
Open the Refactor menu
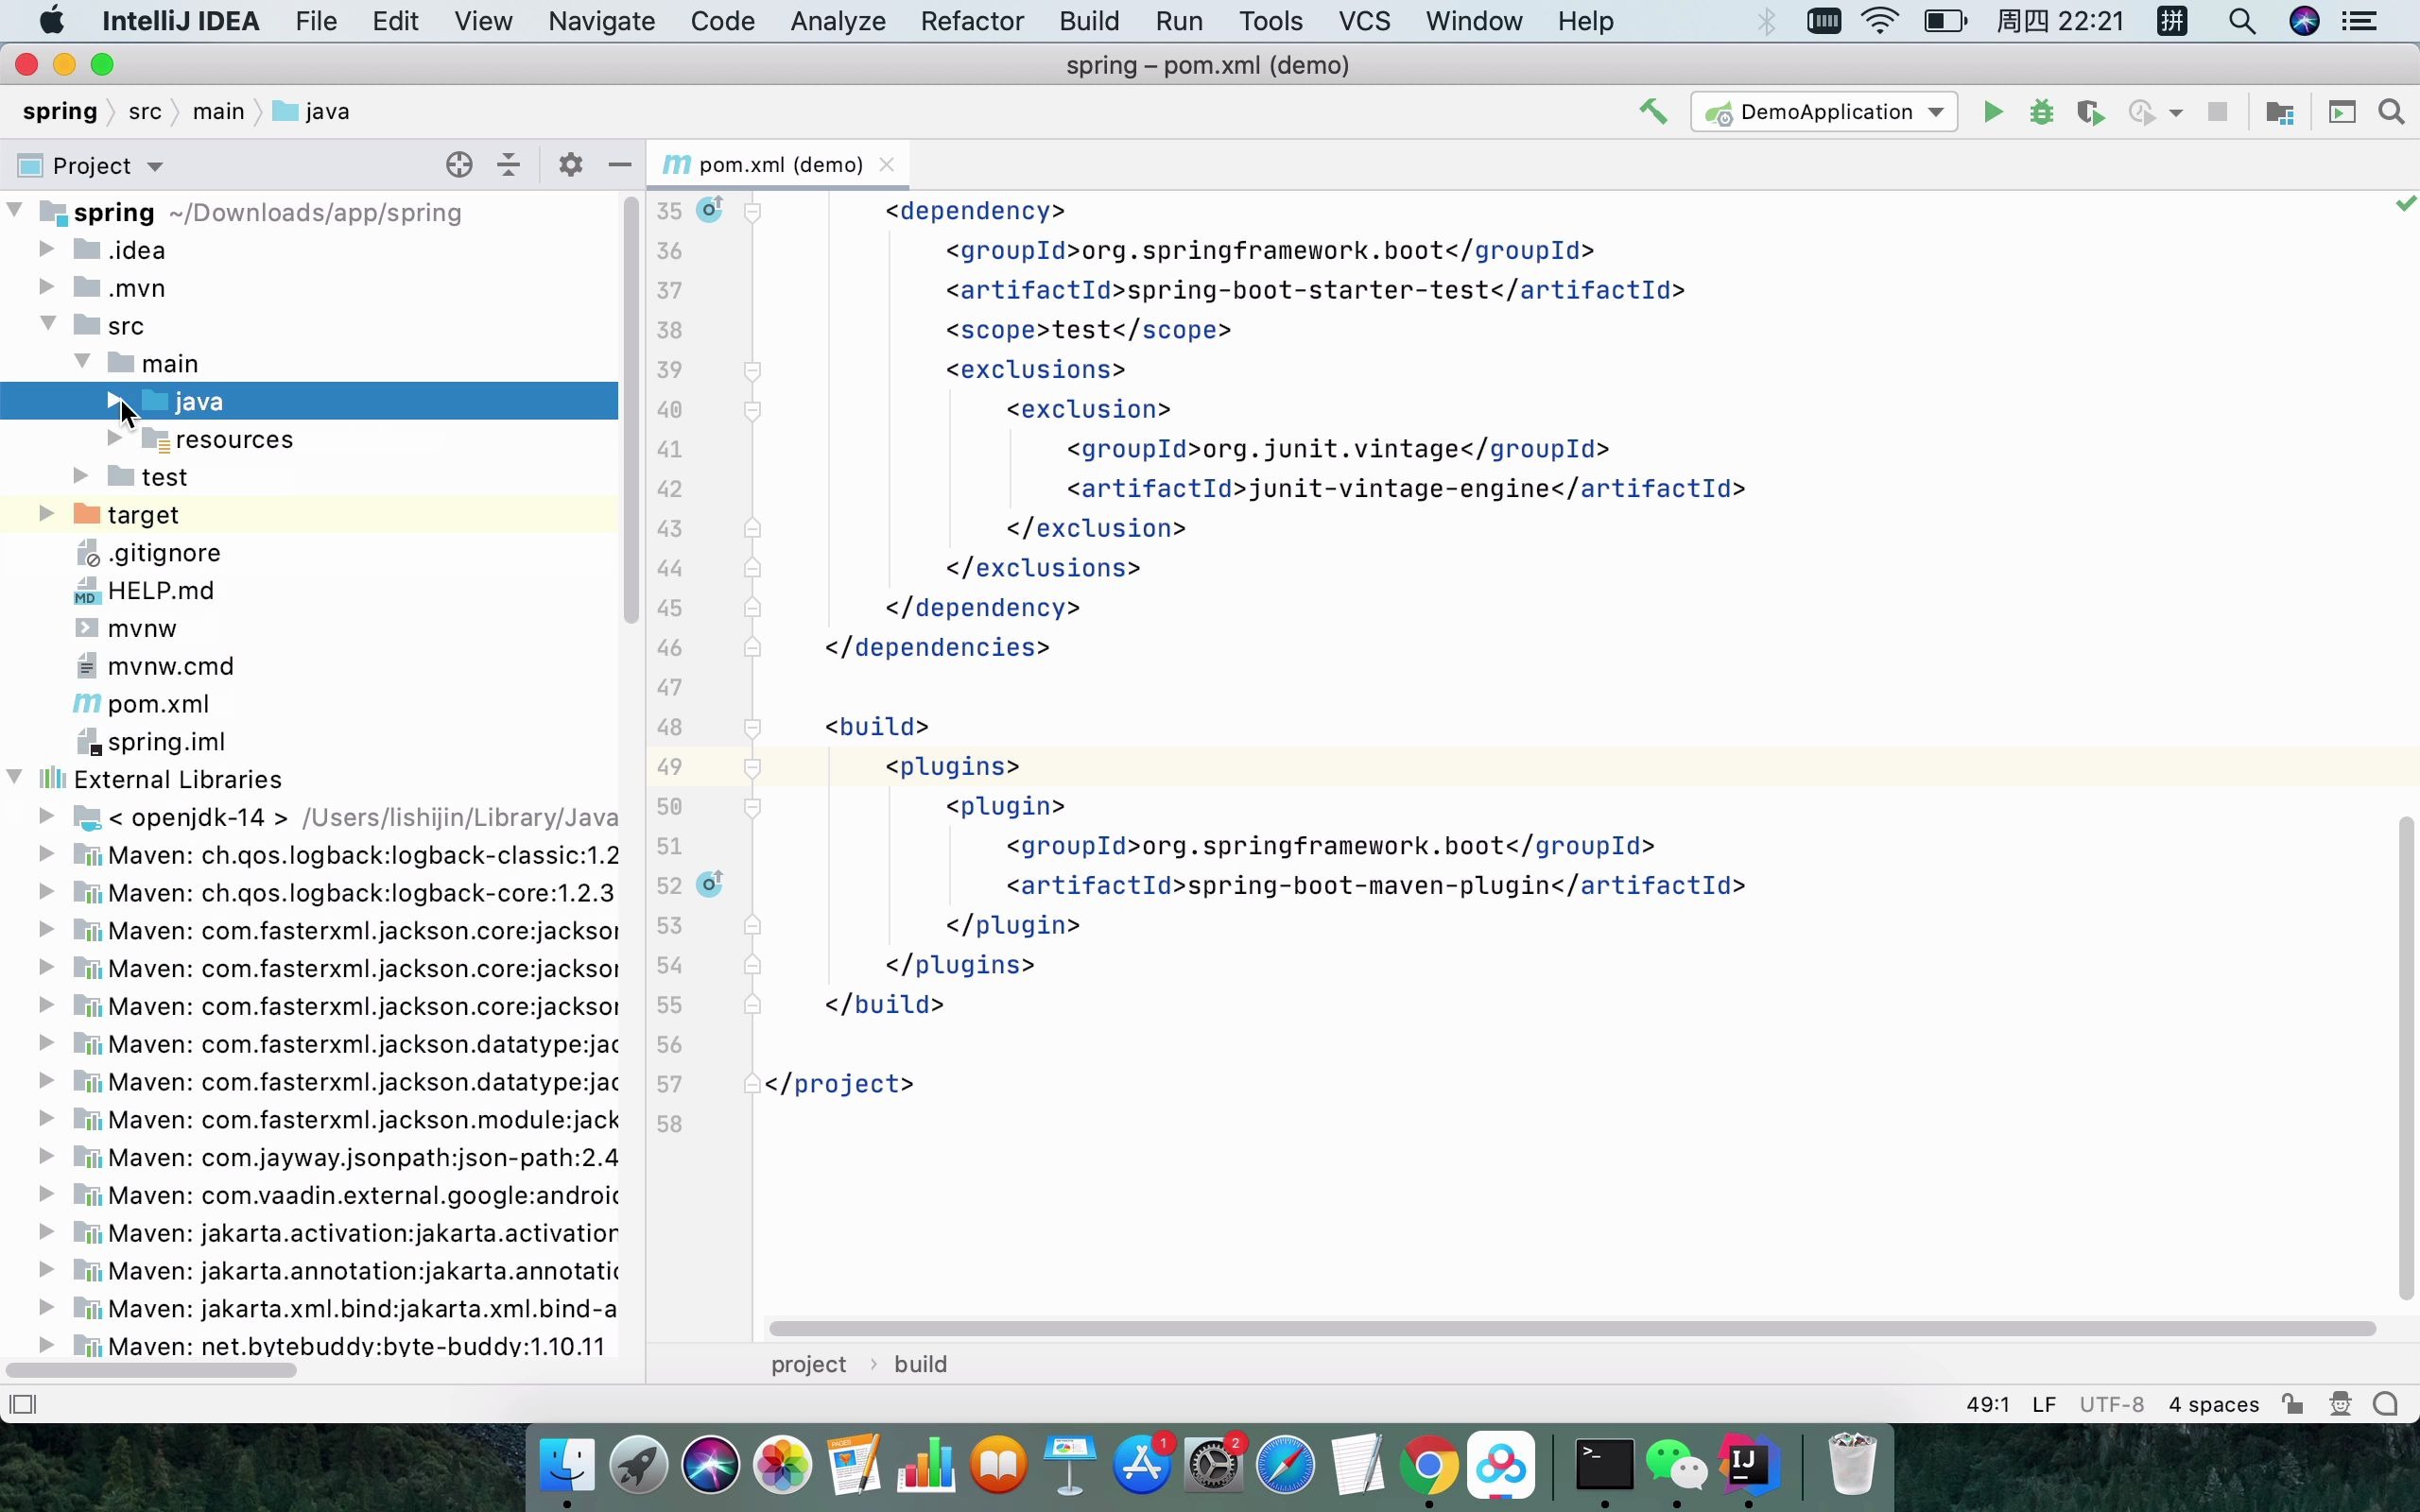coord(971,21)
